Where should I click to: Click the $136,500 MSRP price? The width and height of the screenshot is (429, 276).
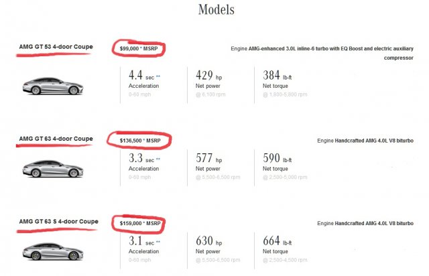click(139, 141)
